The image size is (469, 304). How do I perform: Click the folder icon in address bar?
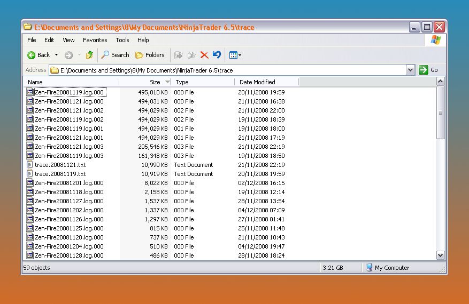(55, 70)
